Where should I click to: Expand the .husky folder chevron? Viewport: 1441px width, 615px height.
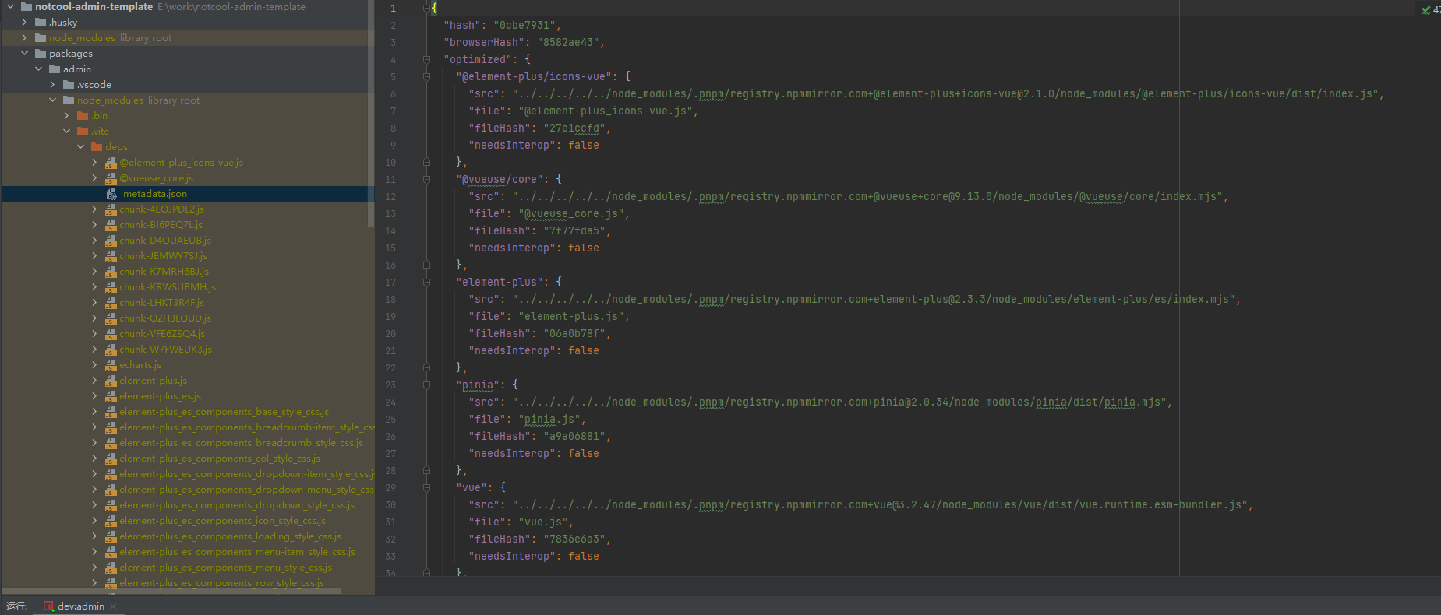click(25, 22)
